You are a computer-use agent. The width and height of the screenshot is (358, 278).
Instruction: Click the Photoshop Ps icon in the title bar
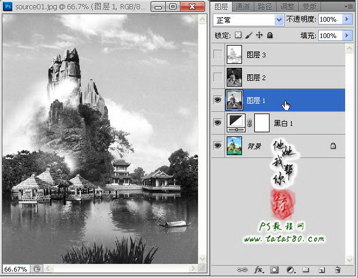[x=8, y=6]
